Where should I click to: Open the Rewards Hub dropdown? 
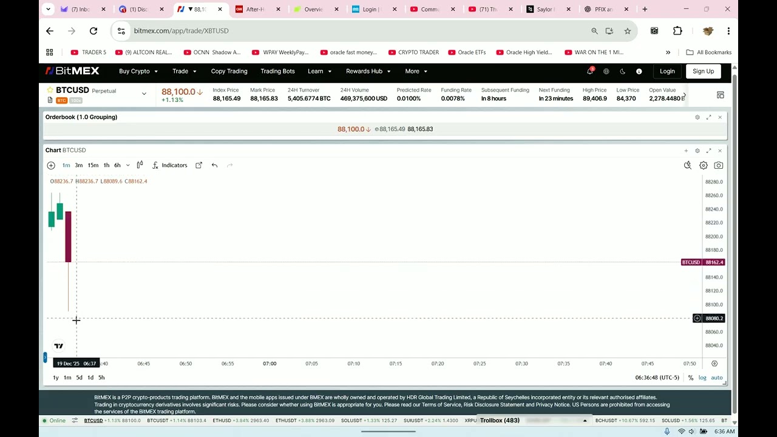(368, 71)
